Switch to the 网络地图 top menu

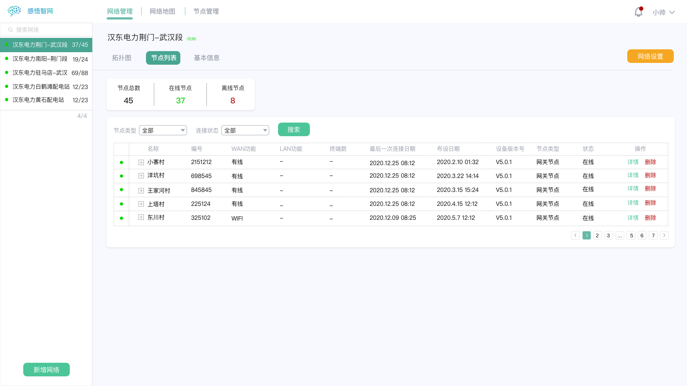[x=162, y=11]
